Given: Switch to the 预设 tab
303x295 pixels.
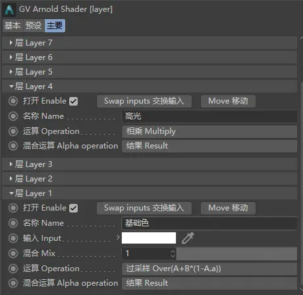Looking at the screenshot, I should pyautogui.click(x=34, y=26).
